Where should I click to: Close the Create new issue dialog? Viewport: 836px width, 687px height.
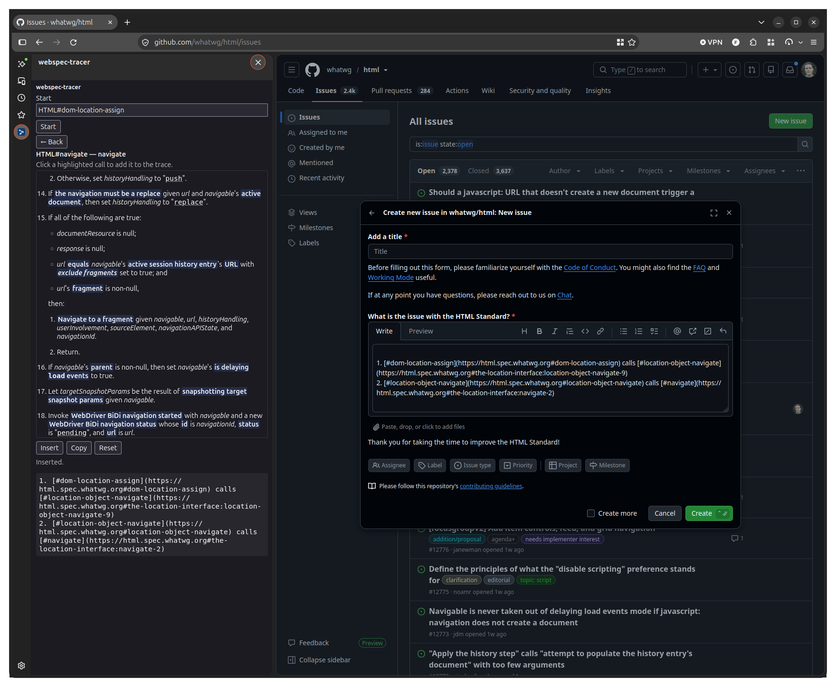[x=729, y=213]
